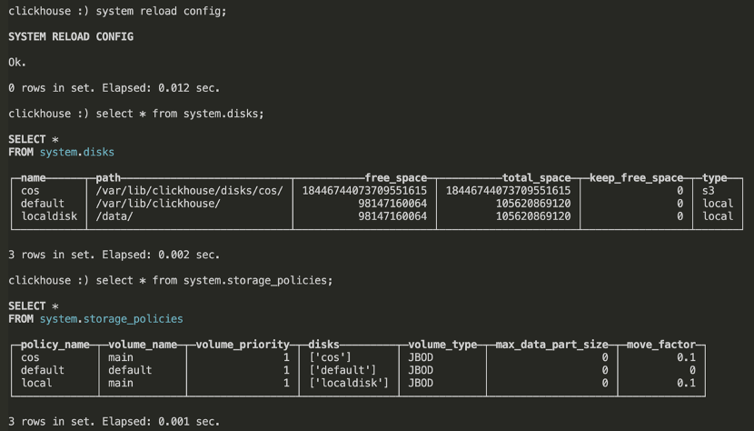Click the localdisk path /data/
The height and width of the screenshot is (431, 754).
pos(114,216)
